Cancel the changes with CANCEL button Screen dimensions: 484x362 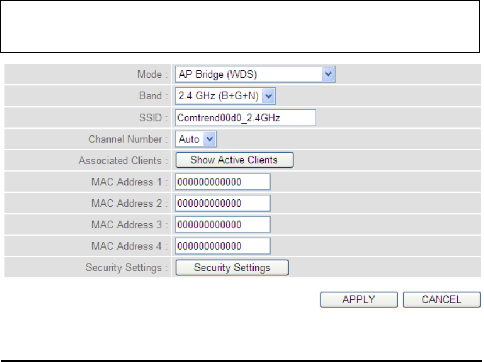442,300
